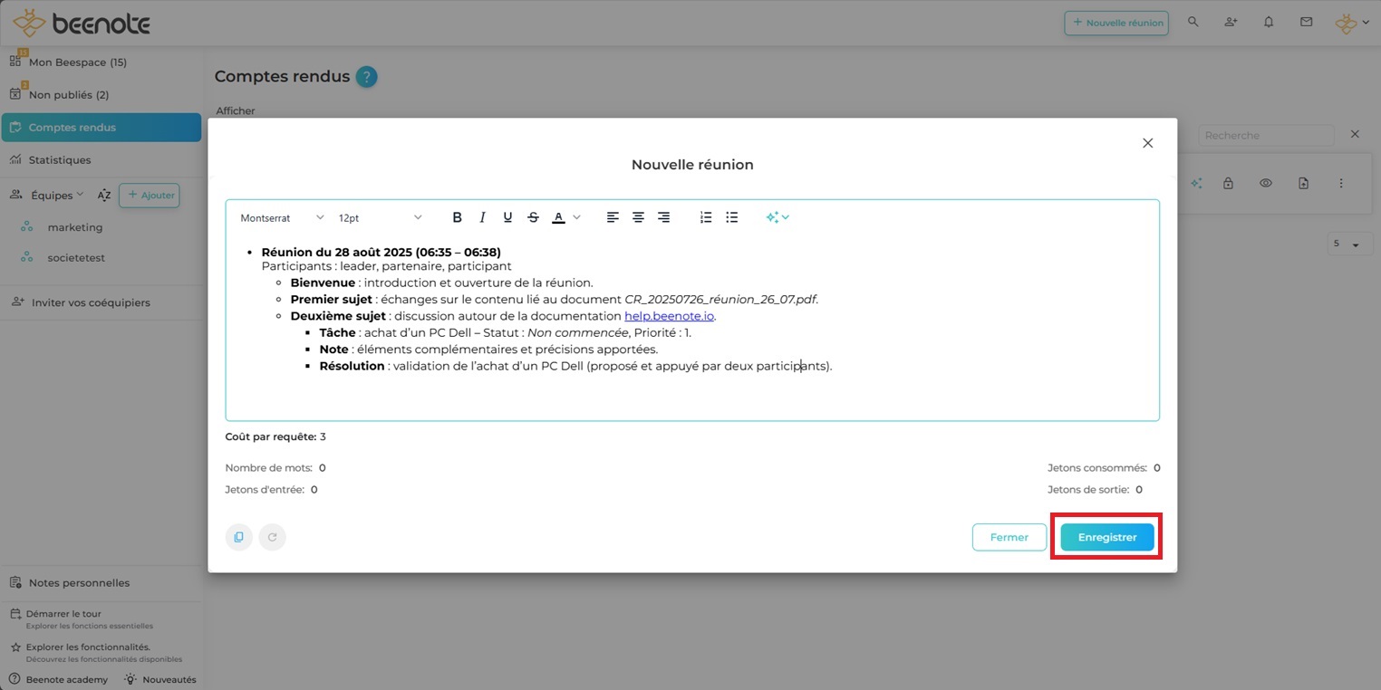
Task: Insert a bulleted list
Action: [x=731, y=217]
